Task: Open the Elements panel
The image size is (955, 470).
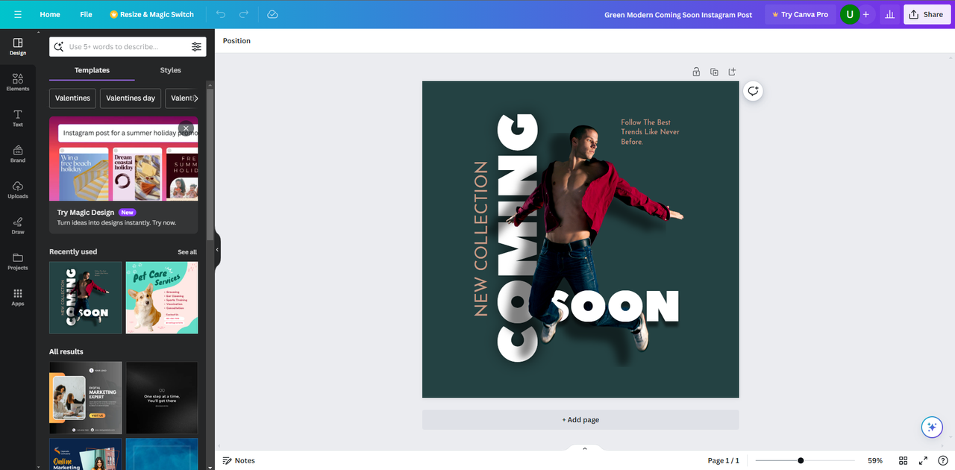Action: pyautogui.click(x=18, y=82)
